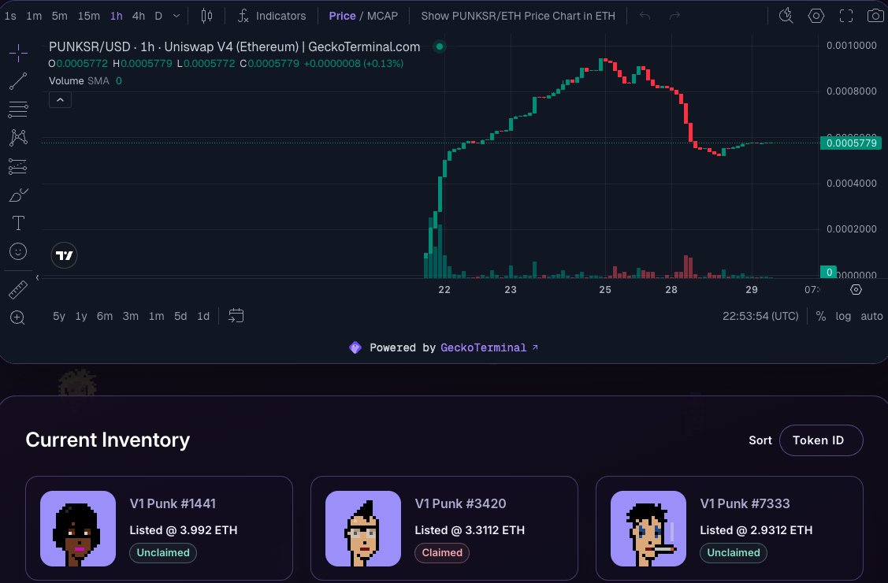Click the Listed @ 3.992 ETH text
Image resolution: width=888 pixels, height=583 pixels.
pyautogui.click(x=184, y=530)
